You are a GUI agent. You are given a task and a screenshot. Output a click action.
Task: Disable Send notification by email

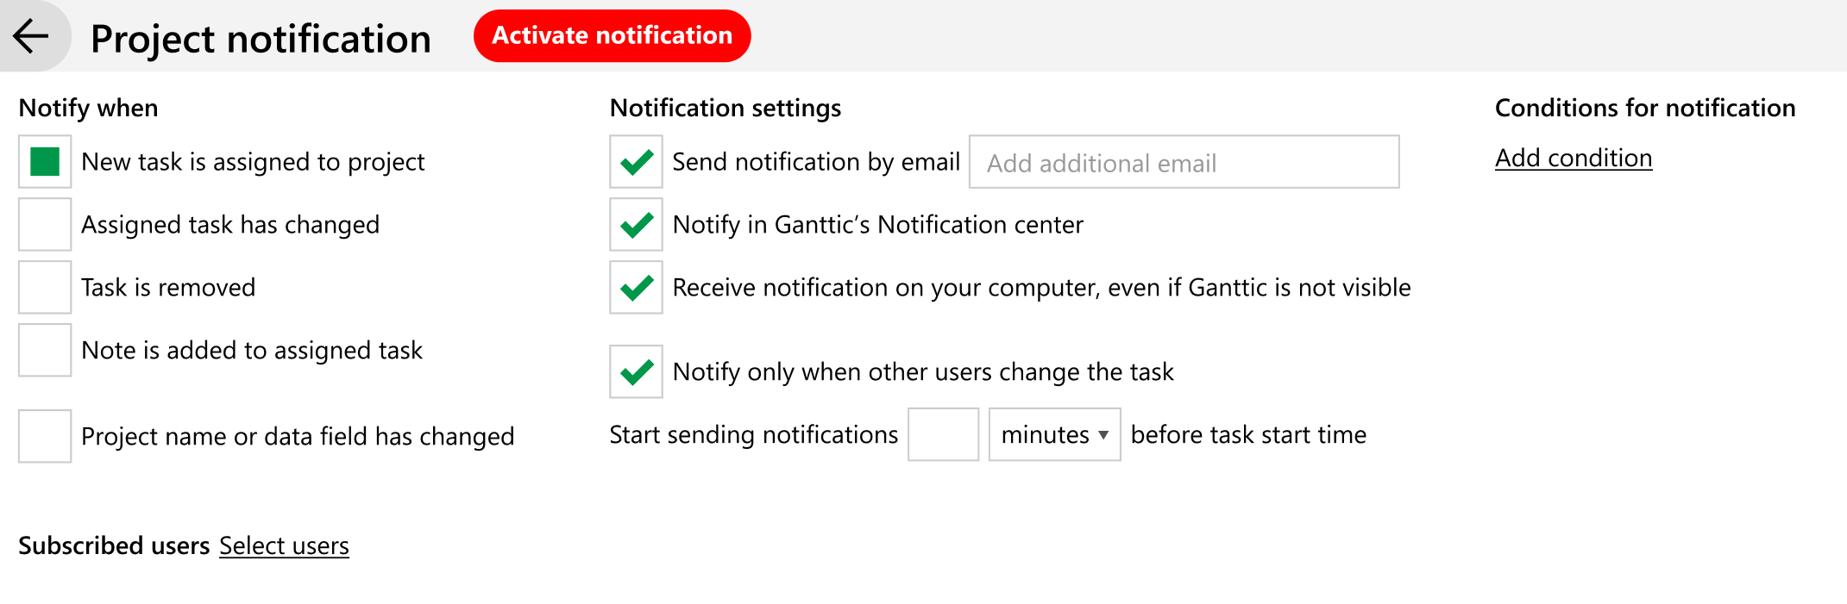point(636,162)
